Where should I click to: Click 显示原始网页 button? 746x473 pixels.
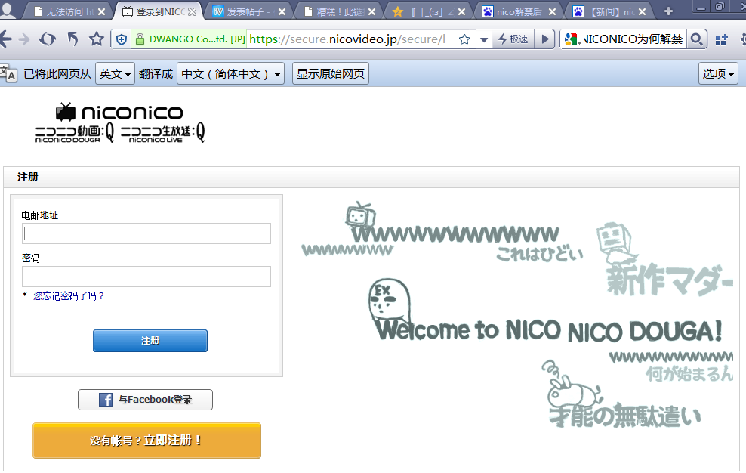pyautogui.click(x=331, y=73)
